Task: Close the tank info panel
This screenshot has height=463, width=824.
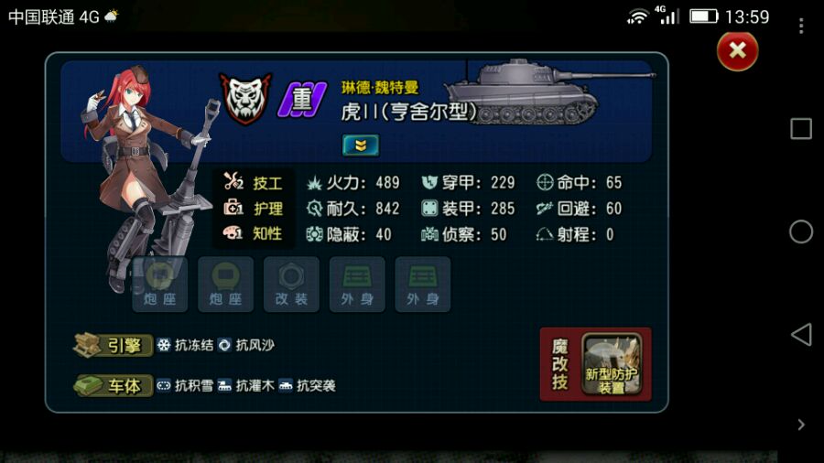Action: [737, 51]
